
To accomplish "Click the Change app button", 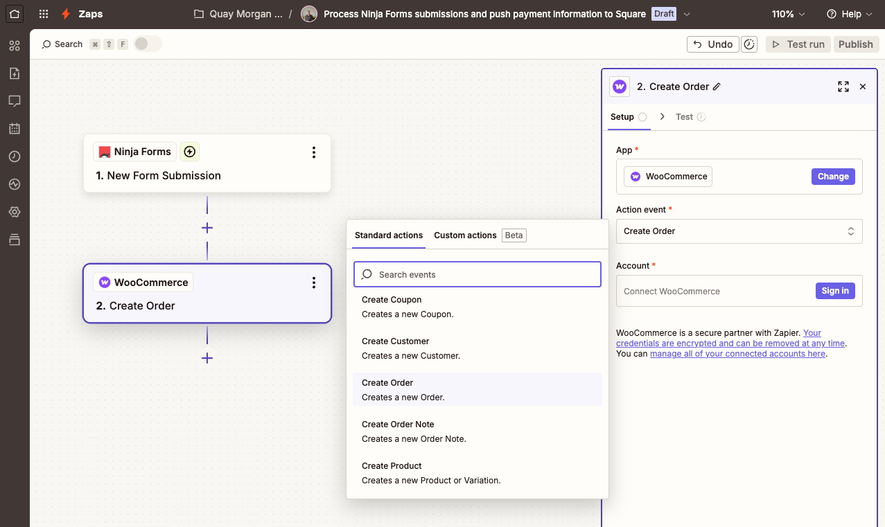I will 833,177.
